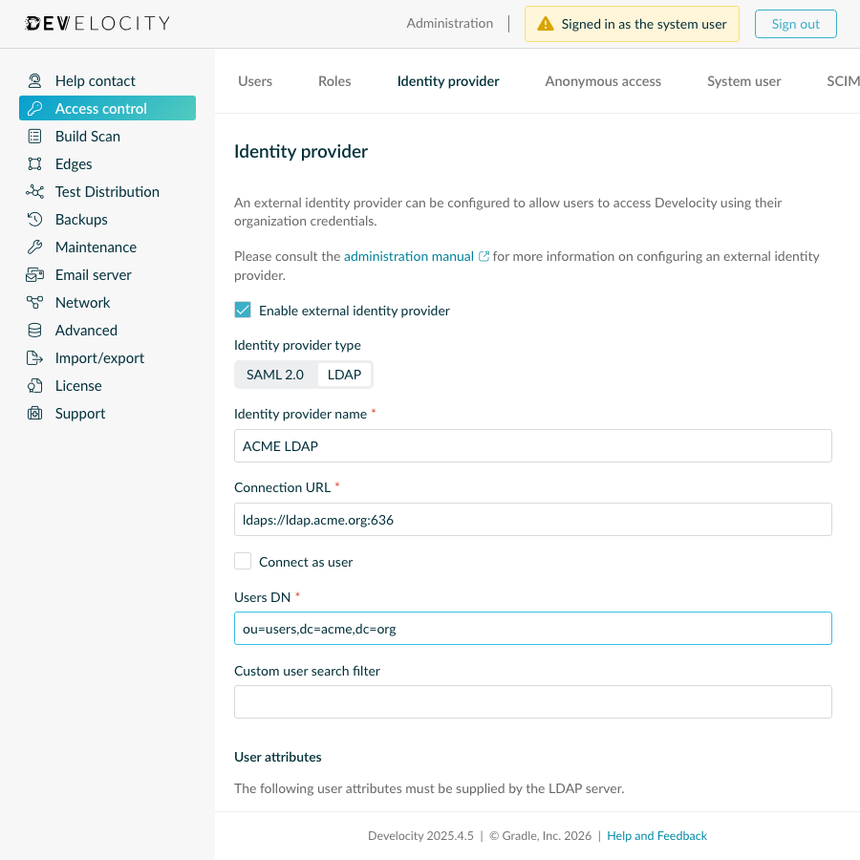Click the Administration menu item
This screenshot has height=860, width=860.
coord(449,23)
